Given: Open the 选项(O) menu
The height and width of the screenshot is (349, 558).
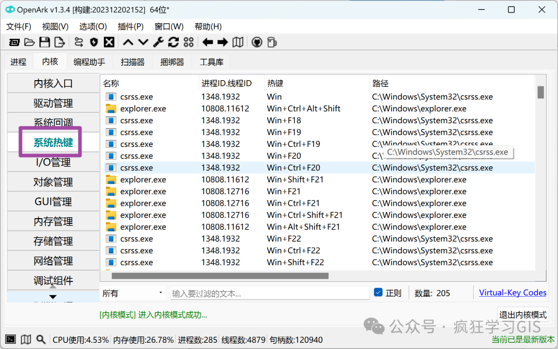Looking at the screenshot, I should pos(92,26).
